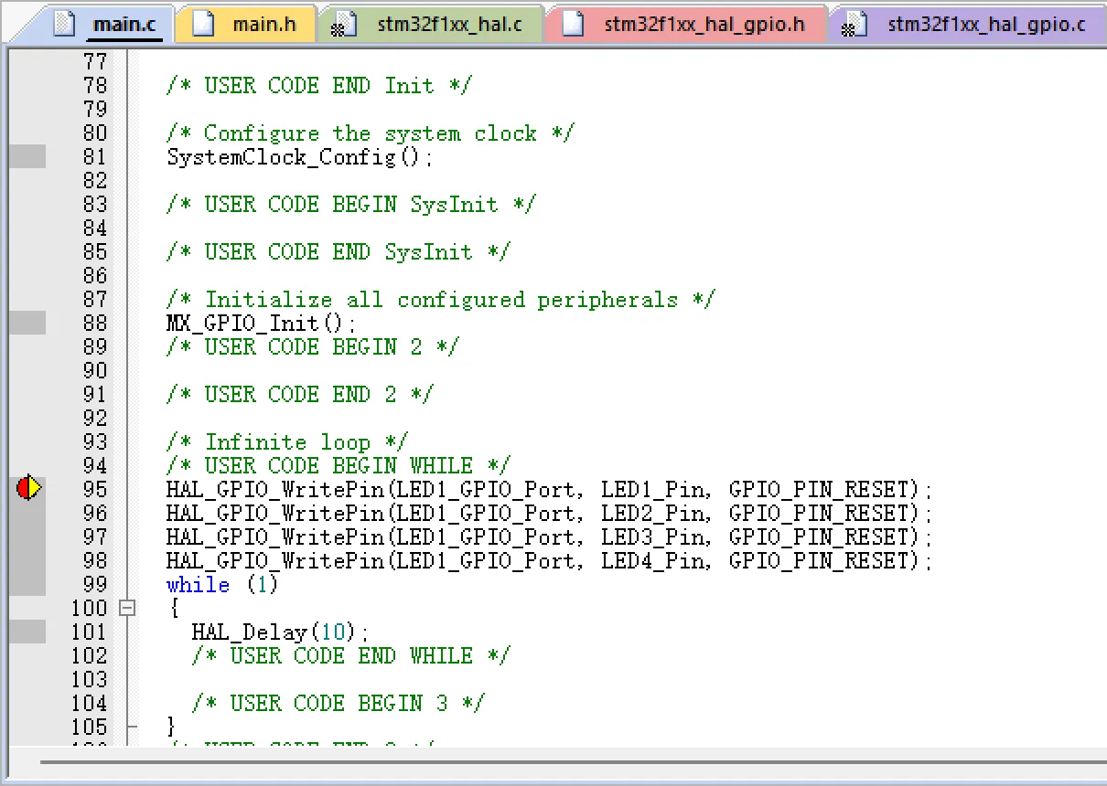
Task: Click the gear-file icon on the stm32f1xx_hal_gpio.c tab
Action: coord(853,24)
